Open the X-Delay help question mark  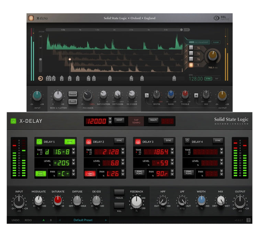pyautogui.click(x=248, y=220)
